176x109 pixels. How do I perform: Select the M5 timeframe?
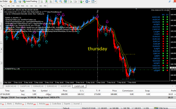[13, 6]
